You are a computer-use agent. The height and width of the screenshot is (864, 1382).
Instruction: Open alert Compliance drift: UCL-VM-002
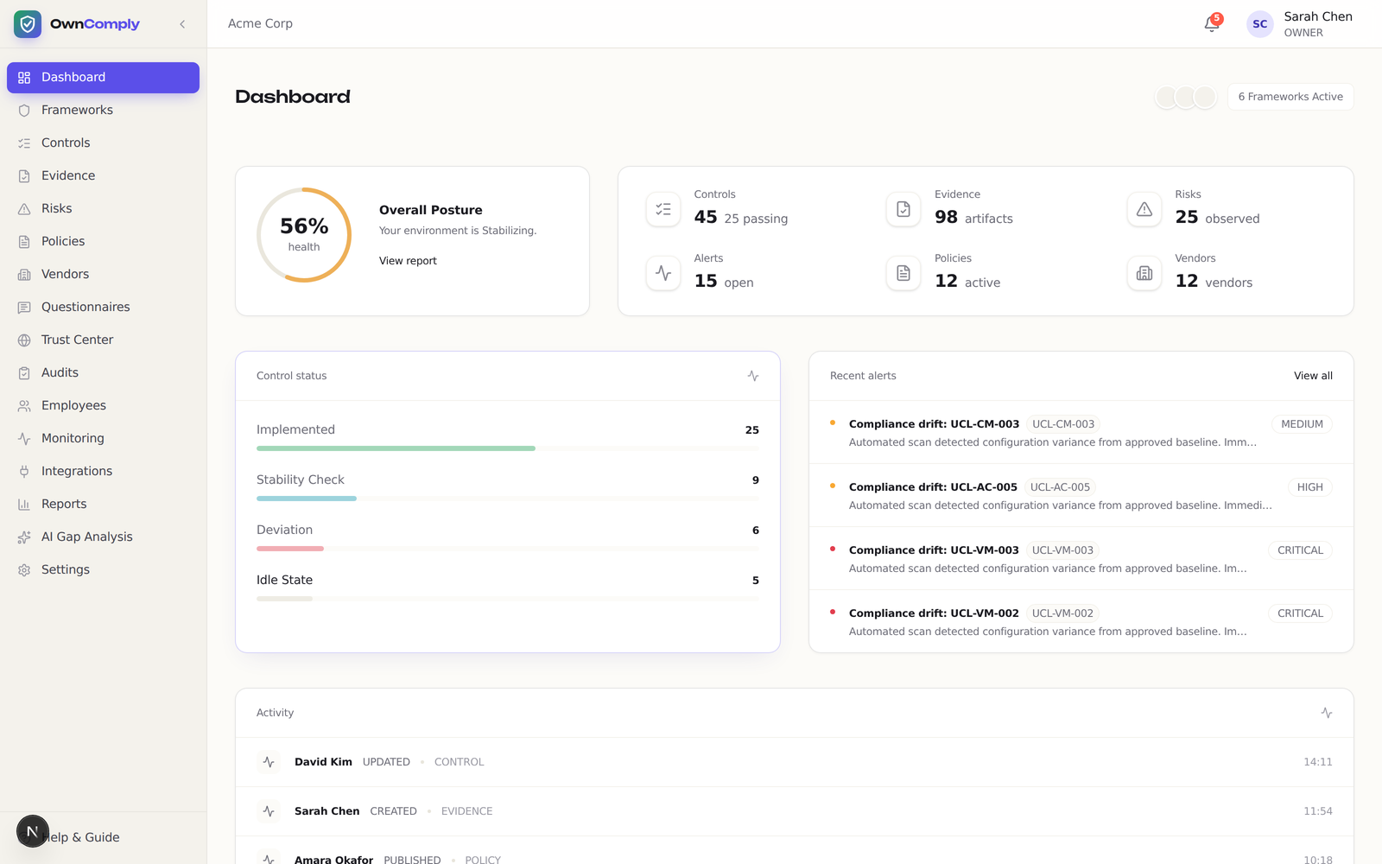click(x=1081, y=621)
